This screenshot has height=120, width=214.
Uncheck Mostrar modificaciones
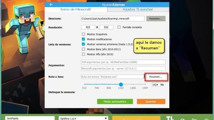click(83, 39)
